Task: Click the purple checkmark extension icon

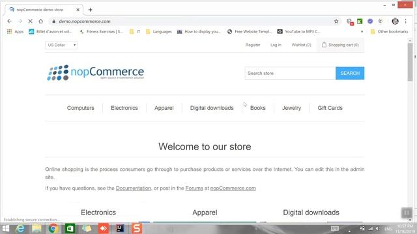Action: coord(370,21)
